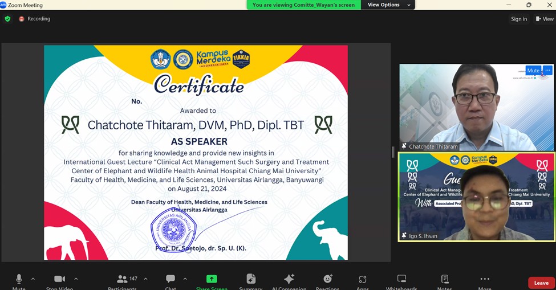Launch AI Companion
The height and width of the screenshot is (290, 556).
tap(289, 279)
